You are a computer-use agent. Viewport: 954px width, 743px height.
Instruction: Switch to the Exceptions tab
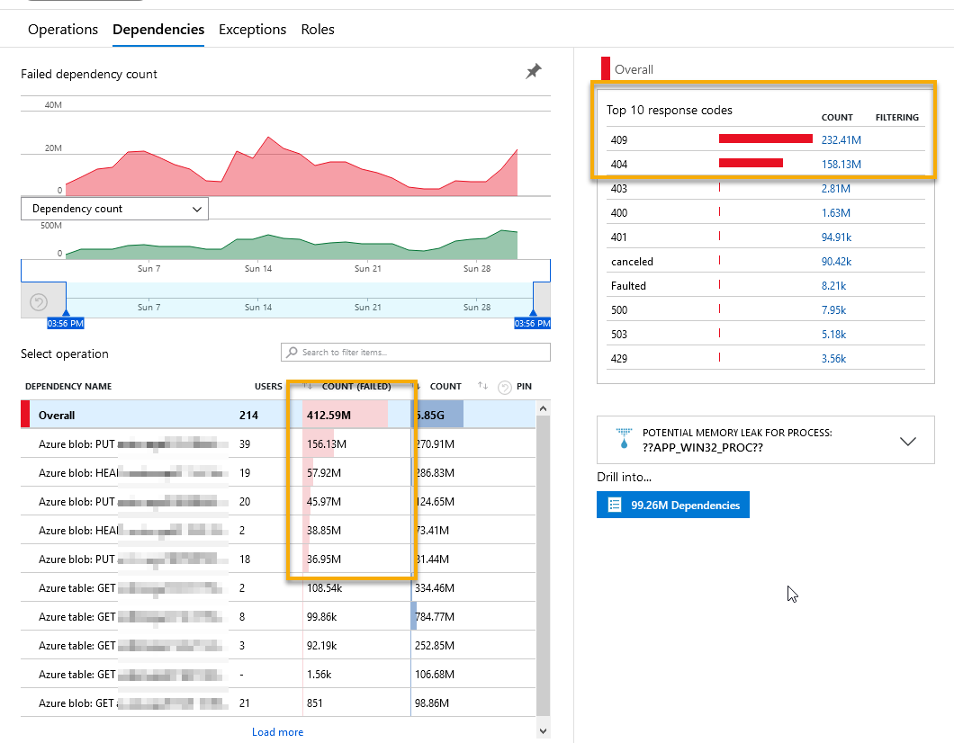(252, 29)
